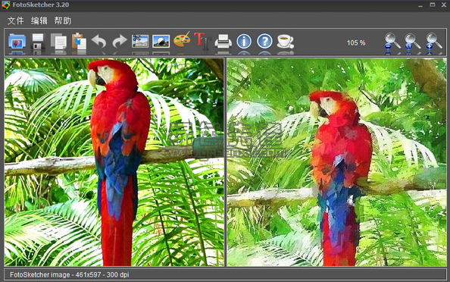Open the 帮助 menu
The width and height of the screenshot is (450, 282).
[x=63, y=20]
